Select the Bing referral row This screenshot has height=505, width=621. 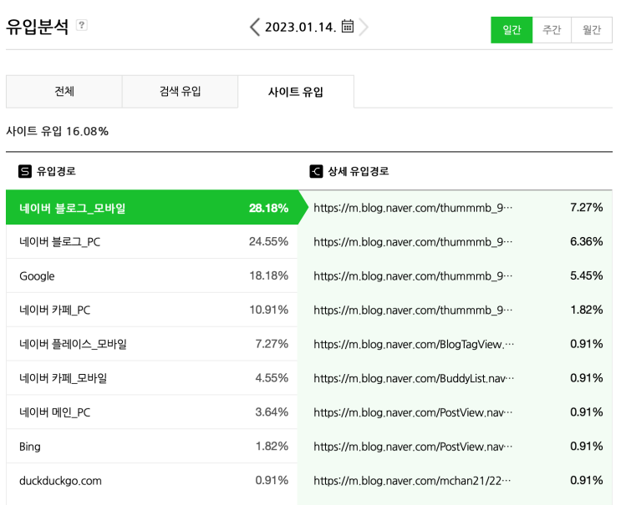point(151,446)
